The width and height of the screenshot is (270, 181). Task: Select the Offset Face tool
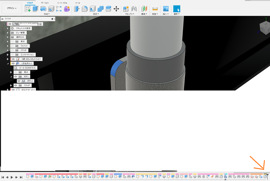(x=108, y=9)
